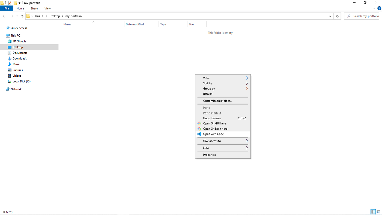382x215 pixels.
Task: Select Open Git GUI here
Action: [x=223, y=123]
